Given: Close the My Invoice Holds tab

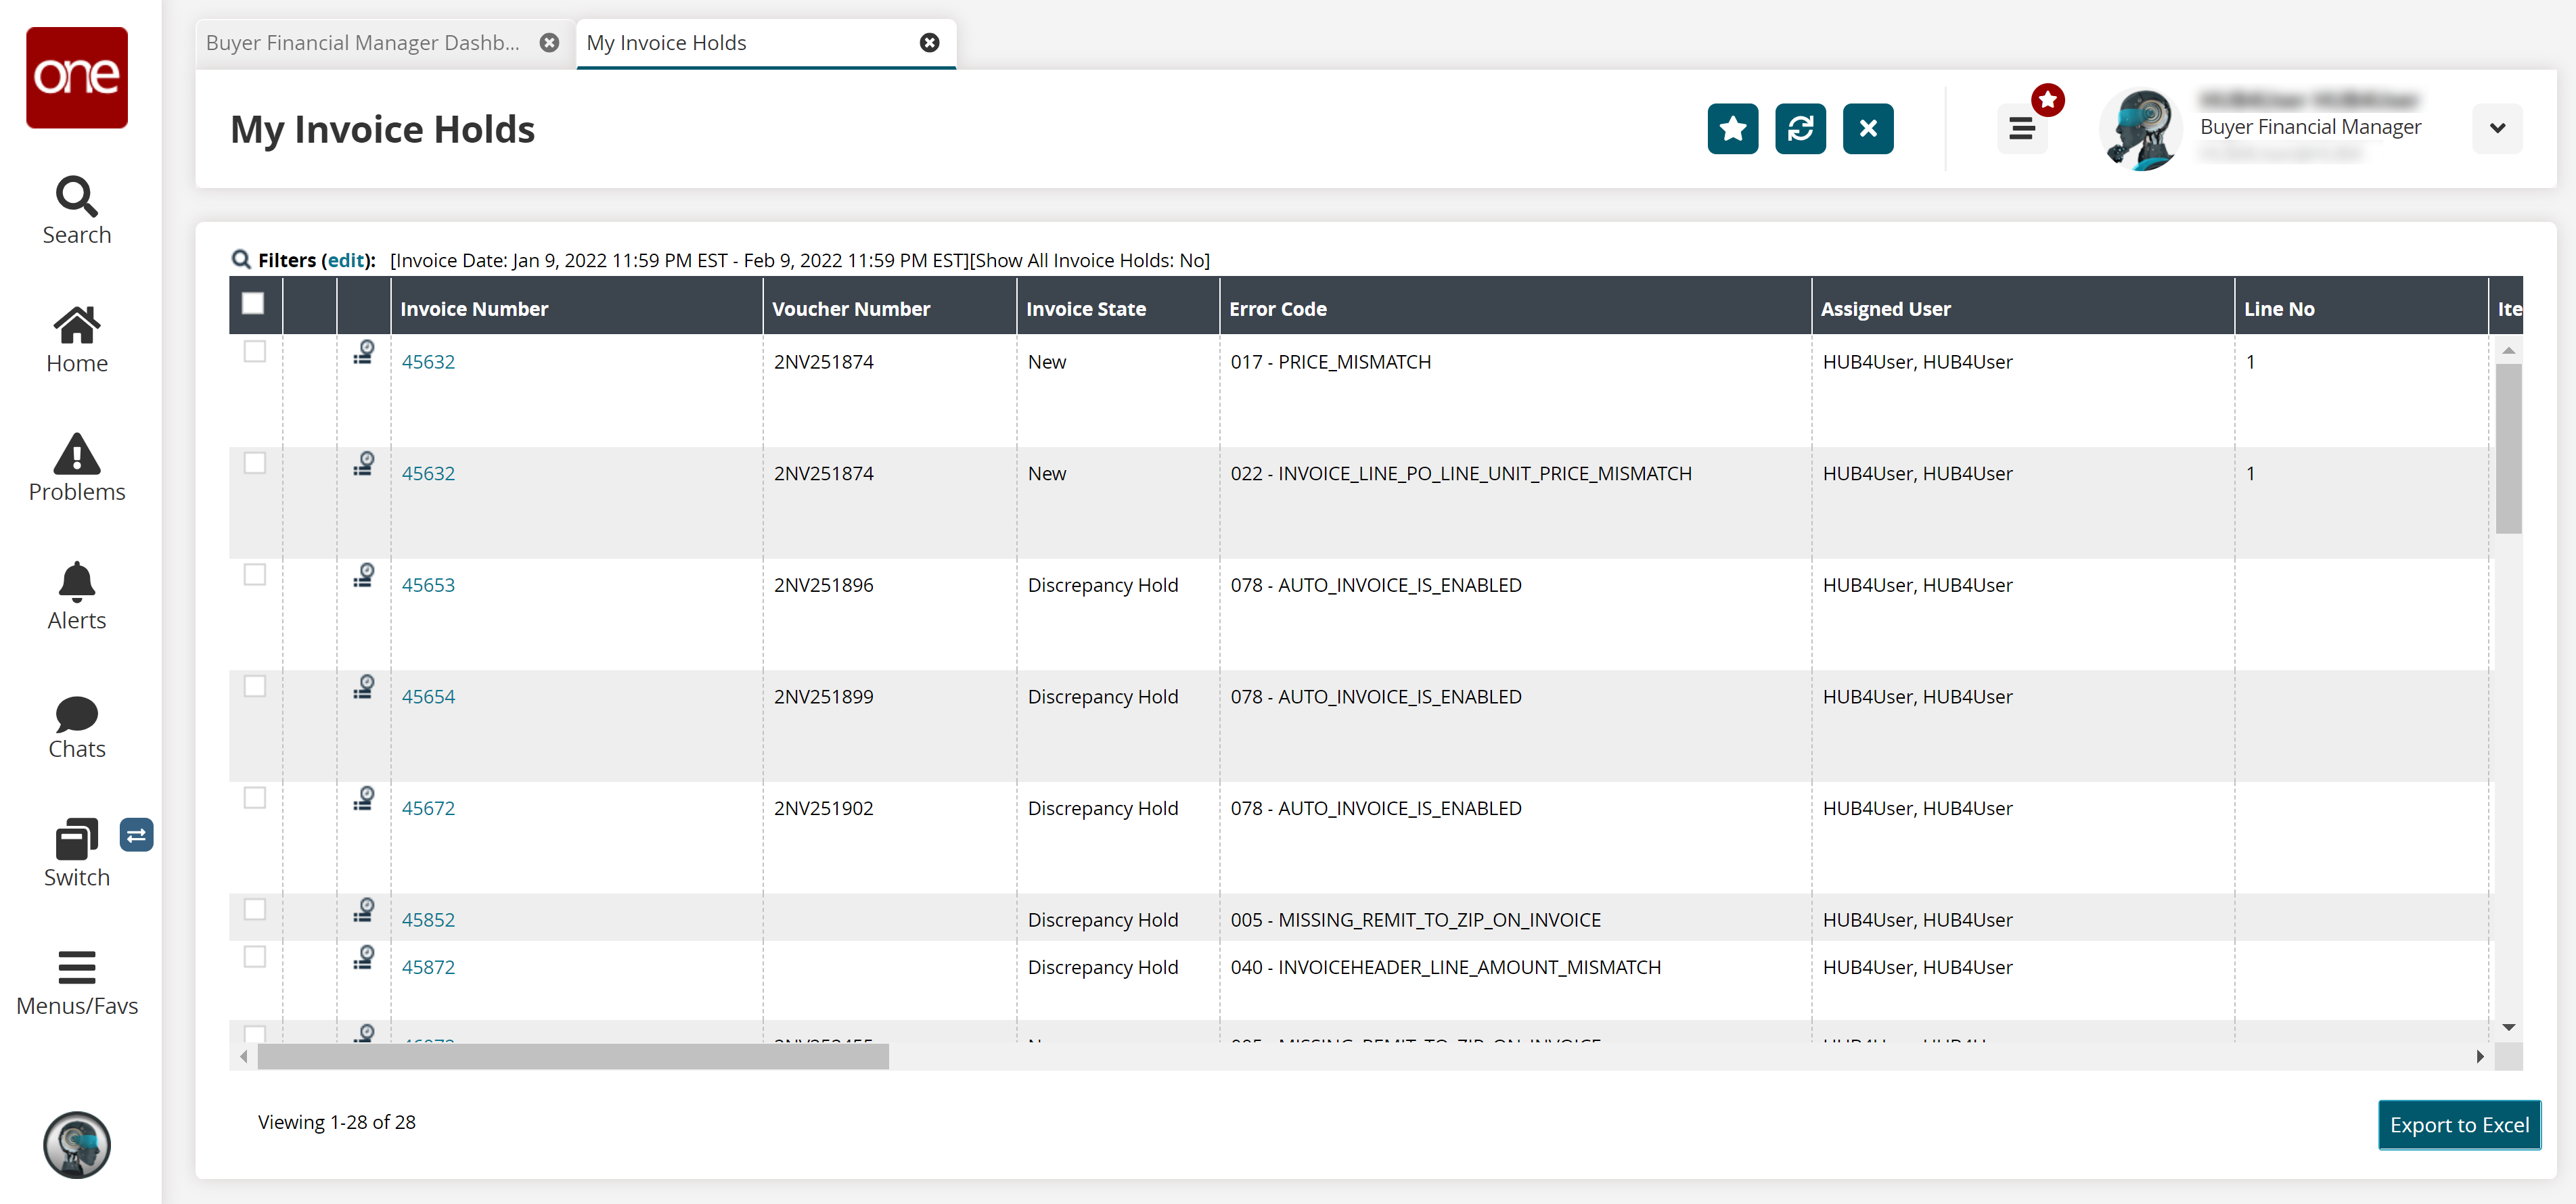Looking at the screenshot, I should pos(929,43).
